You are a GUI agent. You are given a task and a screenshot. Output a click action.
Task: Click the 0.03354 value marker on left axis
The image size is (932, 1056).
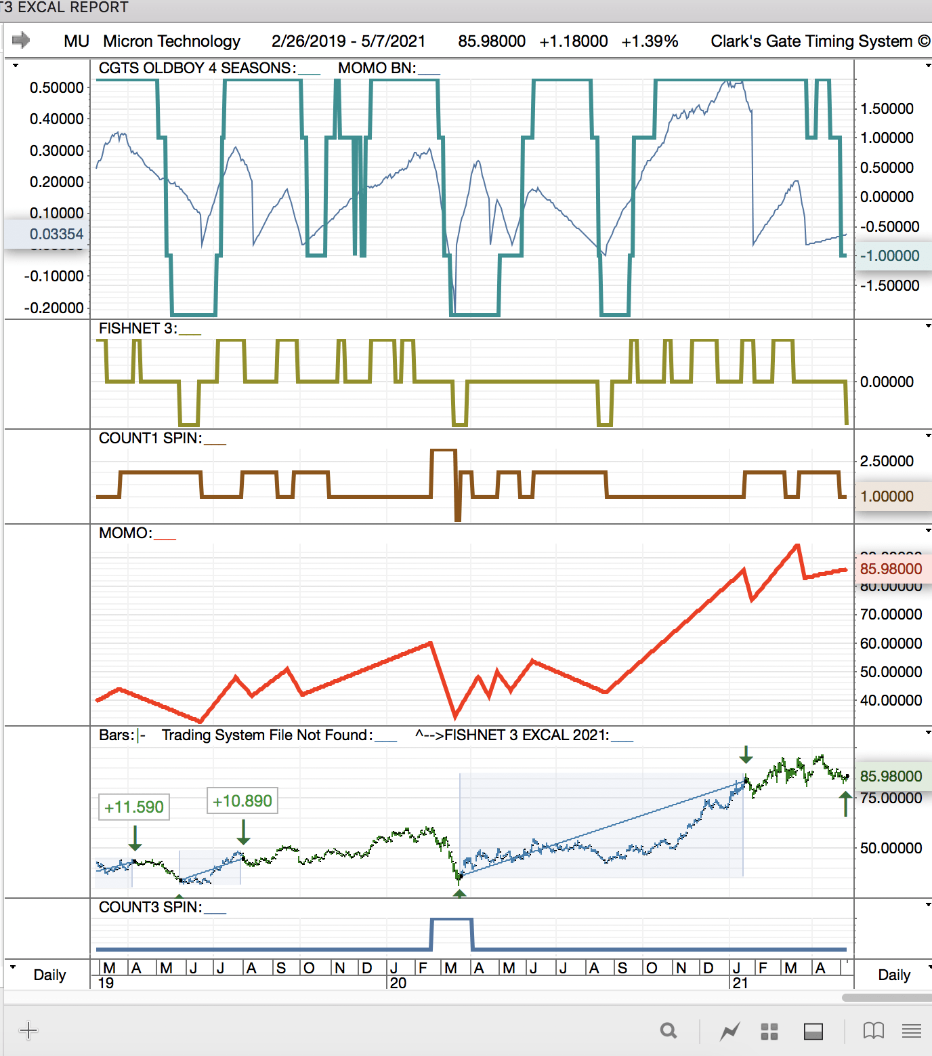pyautogui.click(x=45, y=234)
